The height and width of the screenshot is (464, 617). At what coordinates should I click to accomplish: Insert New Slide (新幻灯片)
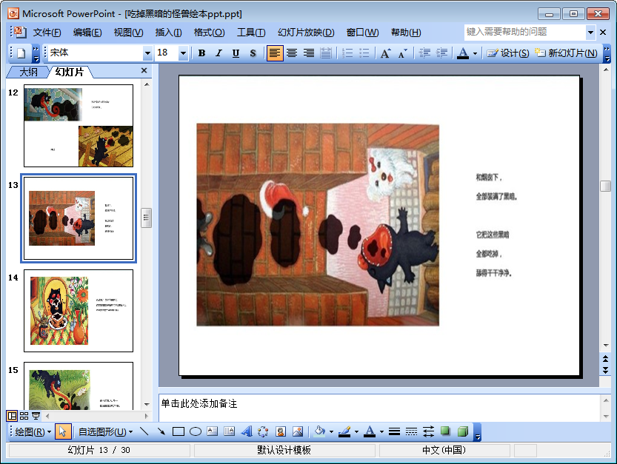(566, 53)
